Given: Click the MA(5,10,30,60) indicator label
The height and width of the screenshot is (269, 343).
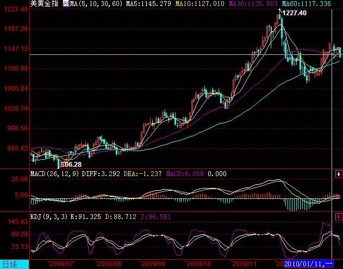Looking at the screenshot, I should click(x=96, y=4).
